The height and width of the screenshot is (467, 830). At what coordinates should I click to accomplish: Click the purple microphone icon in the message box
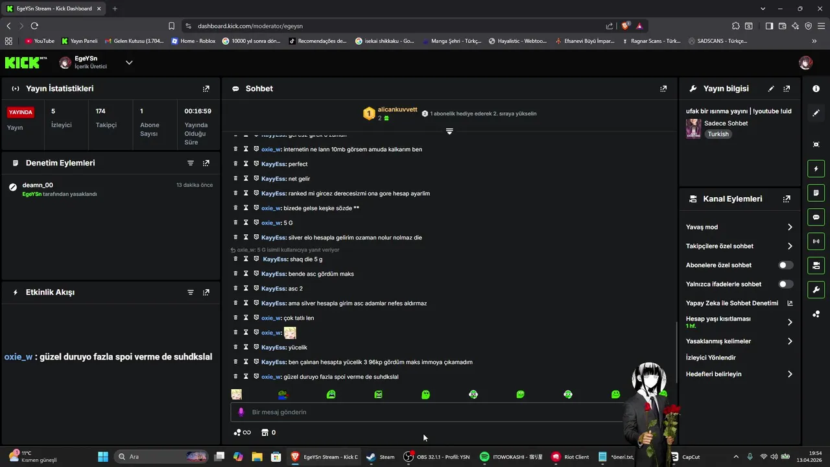[x=241, y=412]
